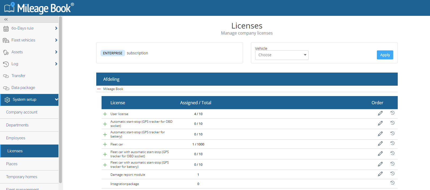
Task: Expand Fleet car OBD socket row
Action: [x=105, y=154]
